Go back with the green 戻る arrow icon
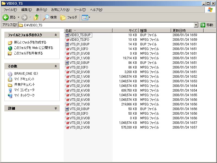The width and height of the screenshot is (217, 163). 6,17
